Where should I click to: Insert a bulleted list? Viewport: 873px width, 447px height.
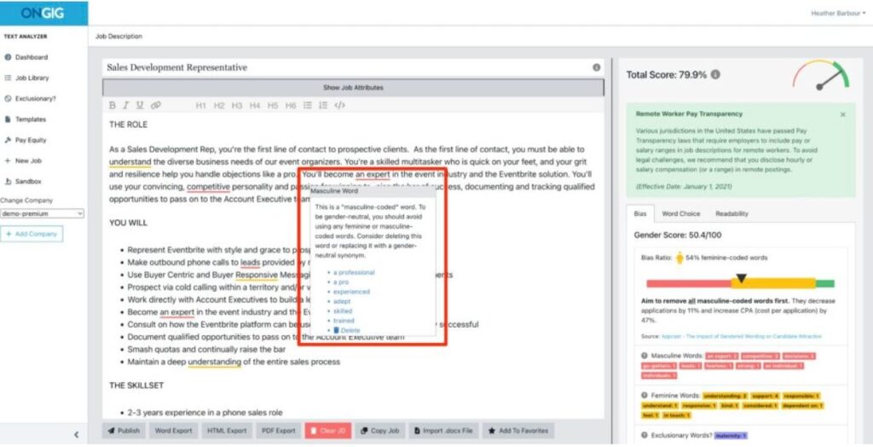307,105
